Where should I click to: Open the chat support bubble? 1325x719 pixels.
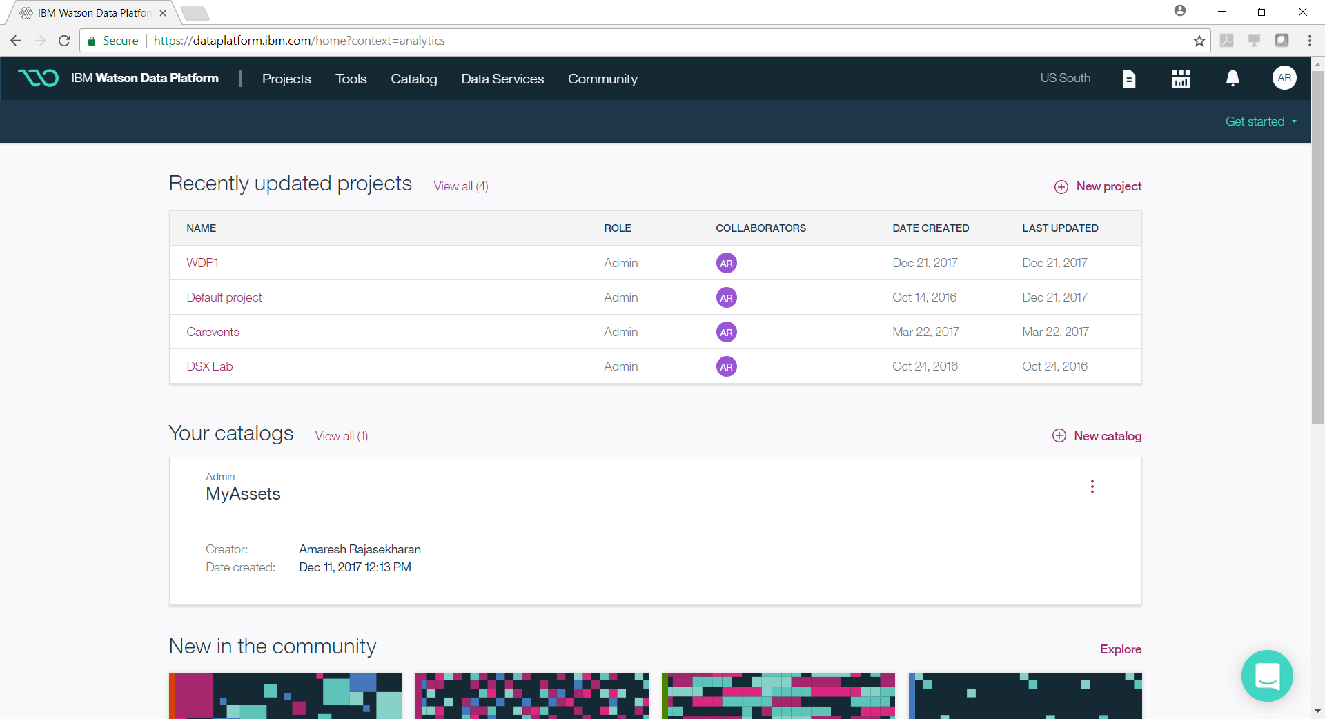pyautogui.click(x=1267, y=676)
